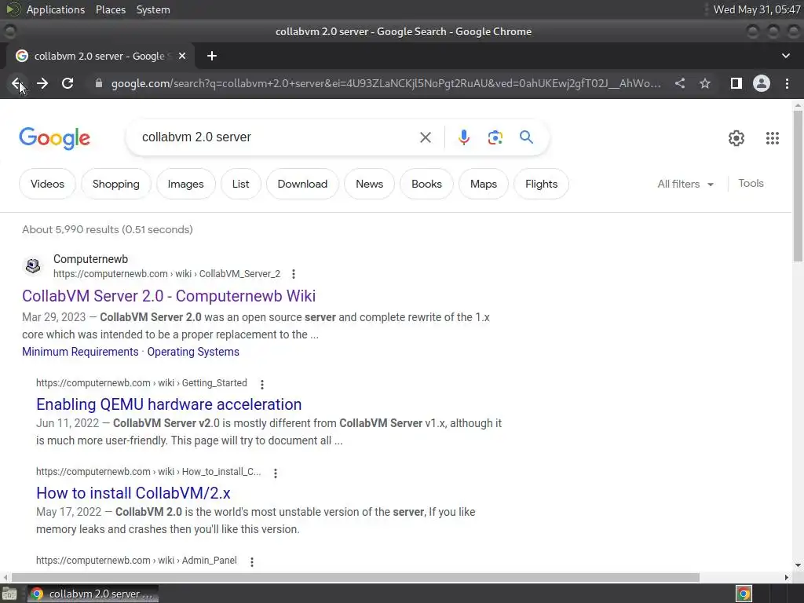804x603 pixels.
Task: Open the Places menu
Action: tap(111, 9)
